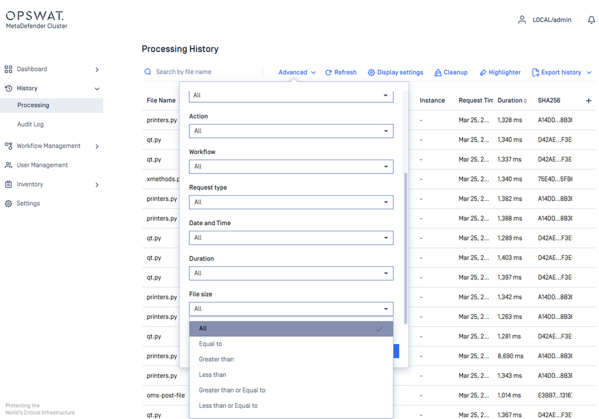Screen dimensions: 599x419
Task: Click the Cleanup icon
Action: pyautogui.click(x=437, y=72)
